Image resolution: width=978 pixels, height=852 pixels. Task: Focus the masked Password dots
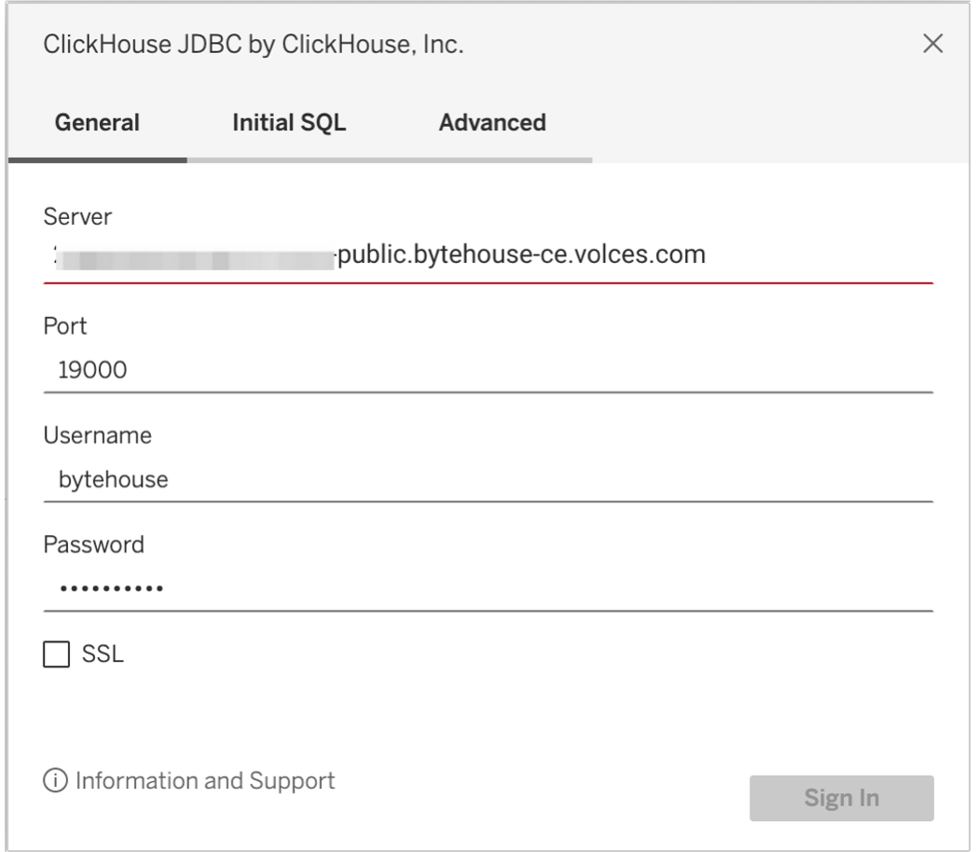point(103,589)
